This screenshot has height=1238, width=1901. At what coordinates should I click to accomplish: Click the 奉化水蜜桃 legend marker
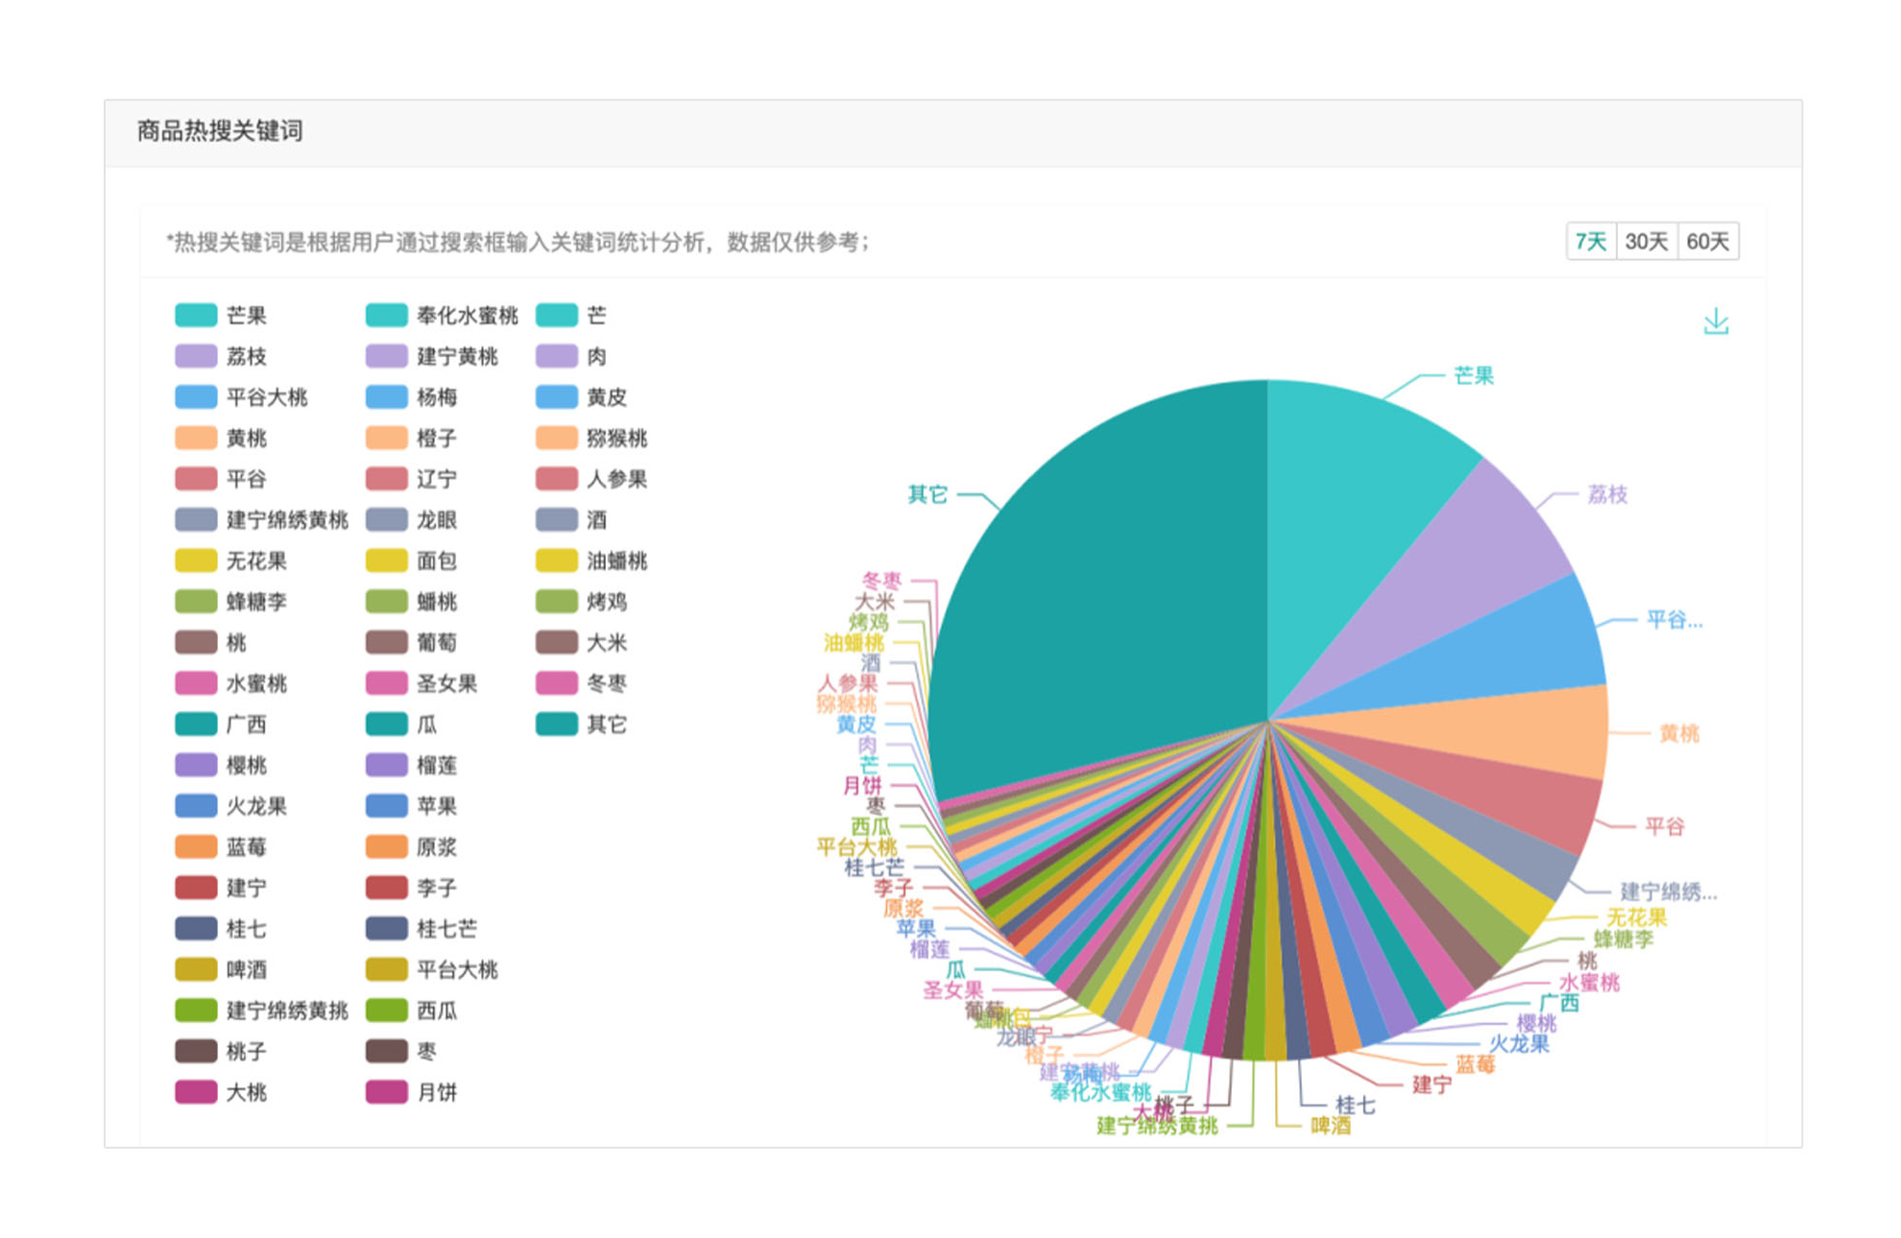pos(387,316)
